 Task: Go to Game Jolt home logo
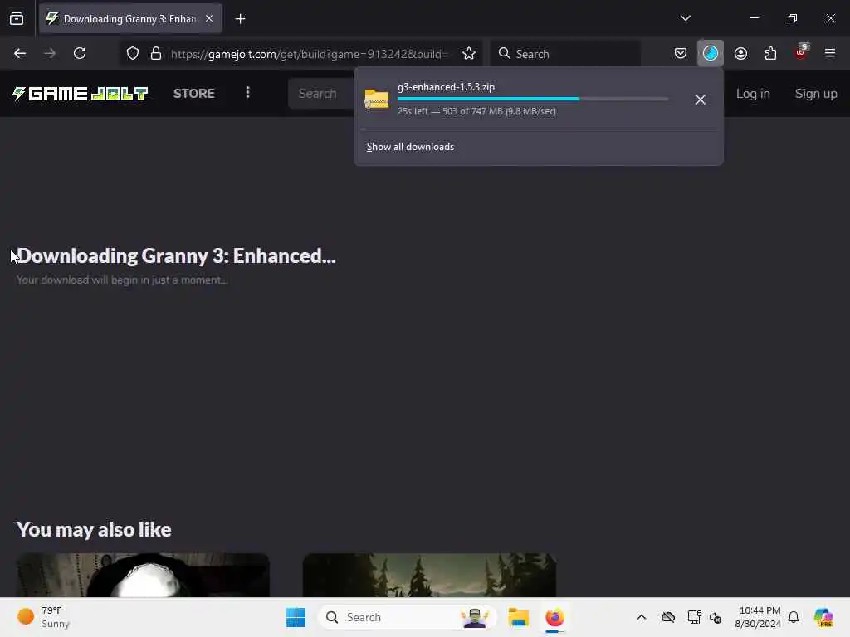click(x=81, y=94)
